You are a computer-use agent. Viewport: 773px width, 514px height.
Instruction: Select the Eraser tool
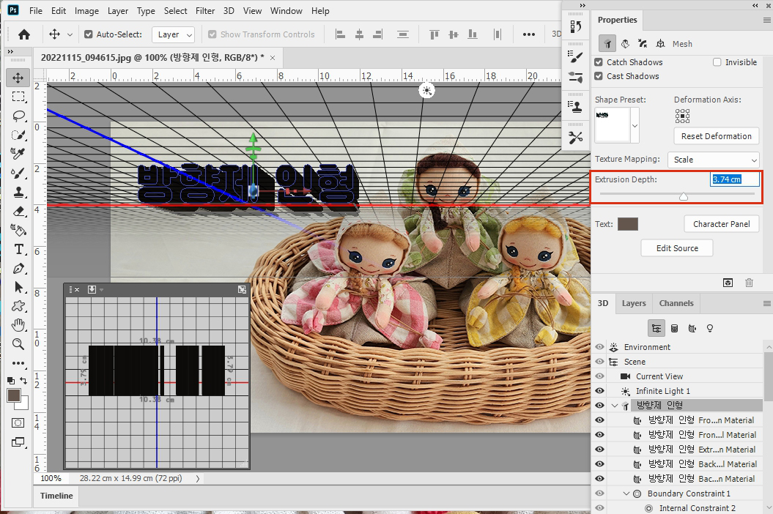(x=18, y=212)
